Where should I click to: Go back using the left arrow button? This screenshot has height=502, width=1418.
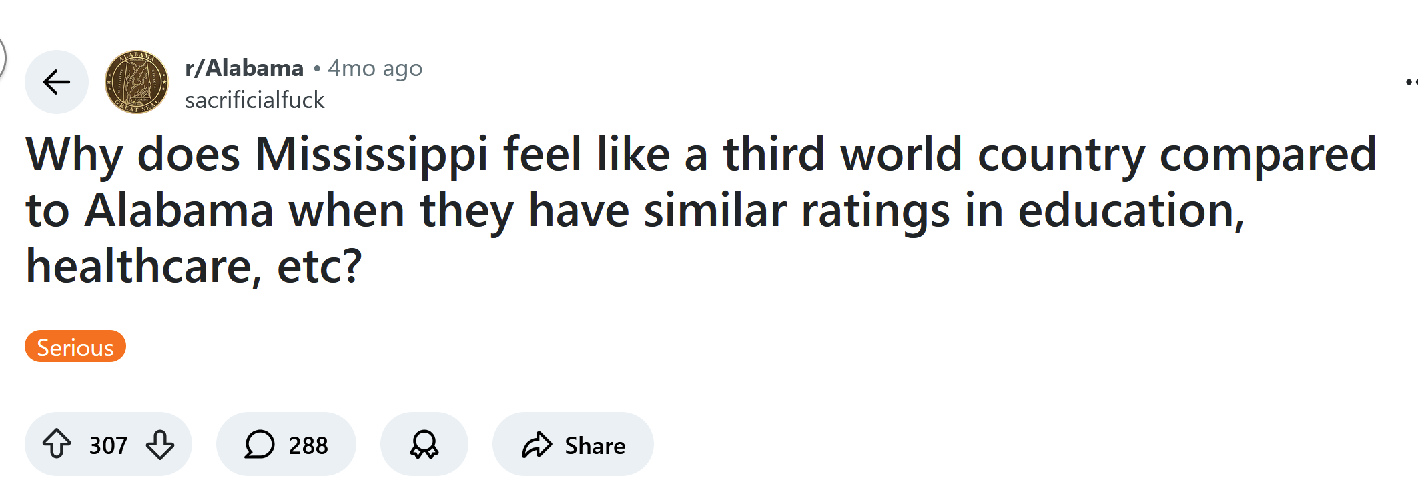coord(57,82)
